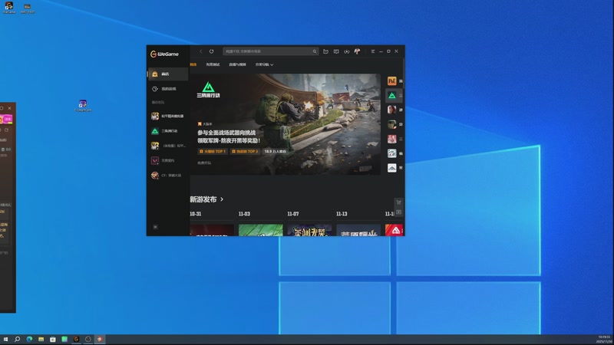
Task: Select the fourth carousel thumbnail with a soldier
Action: (x=392, y=124)
